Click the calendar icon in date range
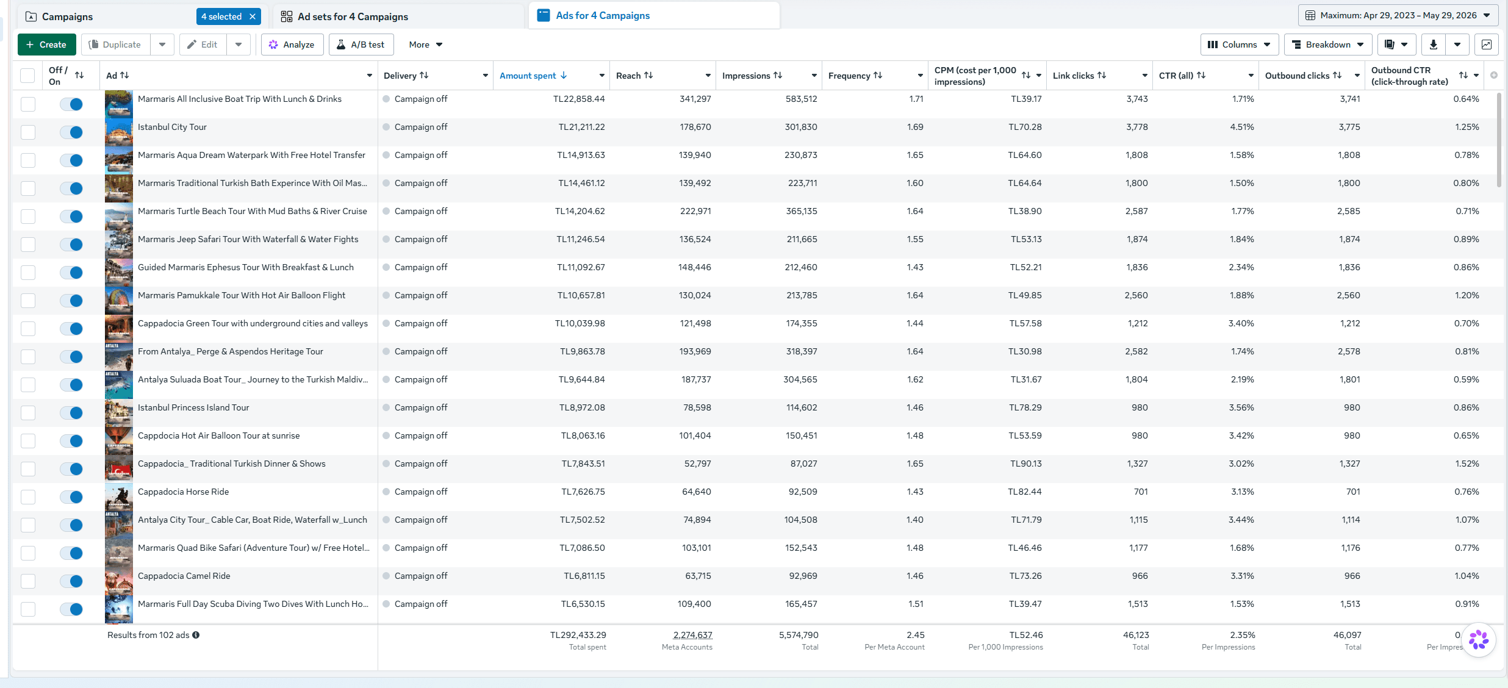 point(1310,15)
